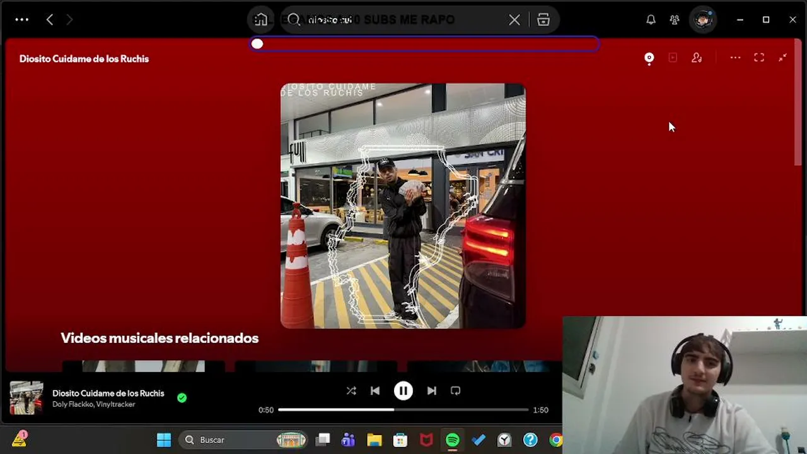Open Task View on the taskbar
The image size is (807, 454).
pyautogui.click(x=323, y=440)
